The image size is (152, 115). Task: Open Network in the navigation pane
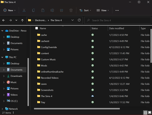13,109
